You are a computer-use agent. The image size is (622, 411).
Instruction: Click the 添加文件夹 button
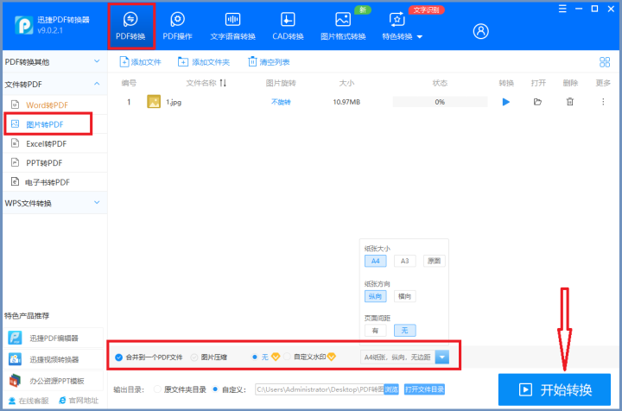coord(204,62)
